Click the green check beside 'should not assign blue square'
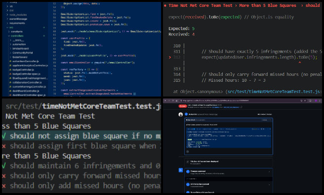324x195 pixels. coord(4,136)
